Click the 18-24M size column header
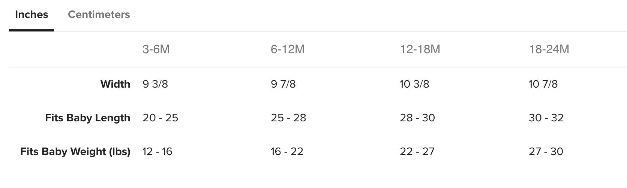This screenshot has width=627, height=188. click(549, 49)
